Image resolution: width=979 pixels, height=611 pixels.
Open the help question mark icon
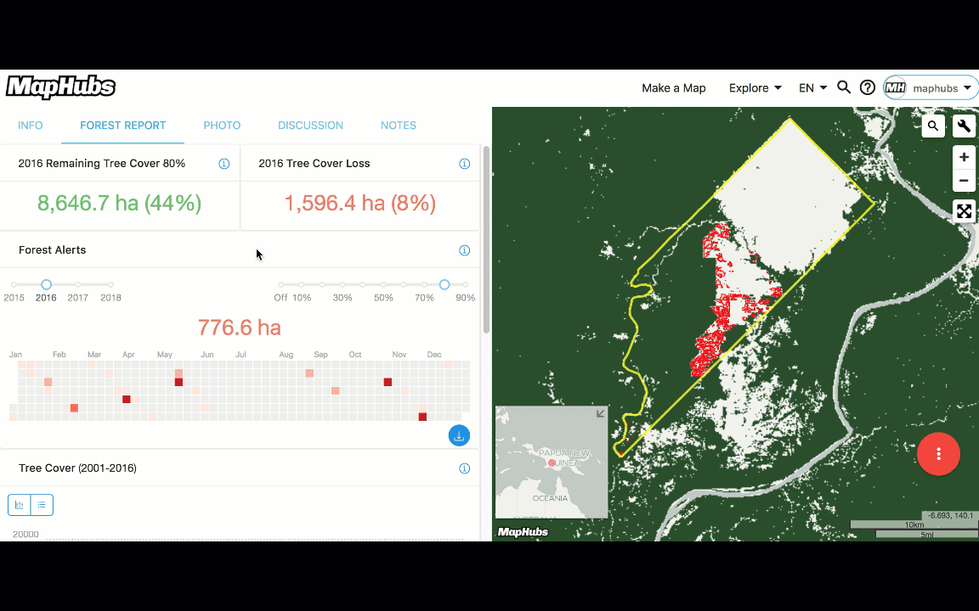pyautogui.click(x=867, y=87)
